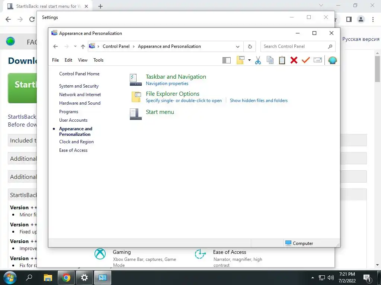Screen dimensions: 381x285
Task: Reload the page in Chrome
Action: (32, 19)
